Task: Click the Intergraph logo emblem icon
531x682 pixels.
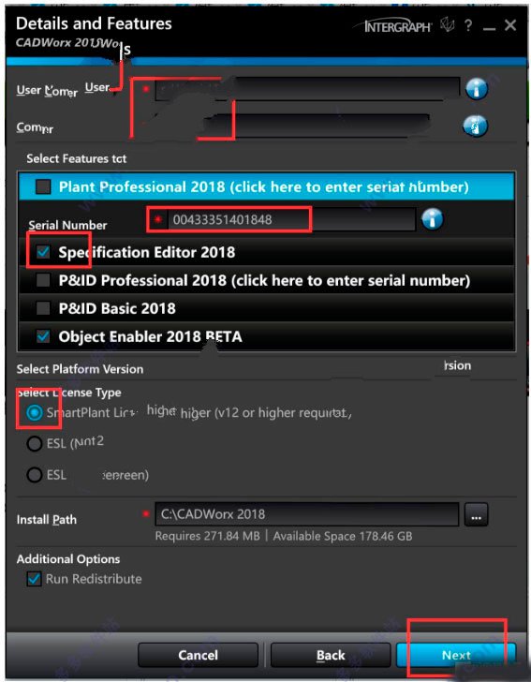Action: (447, 24)
